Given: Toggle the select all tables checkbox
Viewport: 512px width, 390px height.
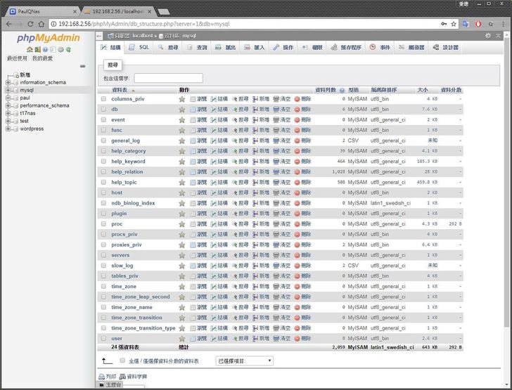Looking at the screenshot, I should tap(122, 360).
